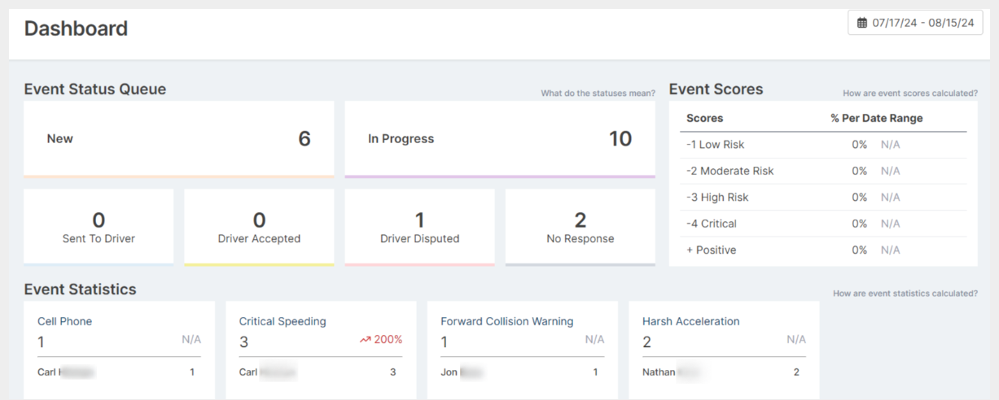Screen dimensions: 999x400
Task: Open 'What do the statuses mean?' help link
Action: click(598, 93)
